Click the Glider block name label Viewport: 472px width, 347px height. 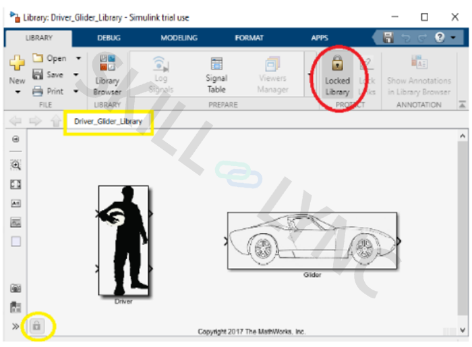click(x=312, y=275)
